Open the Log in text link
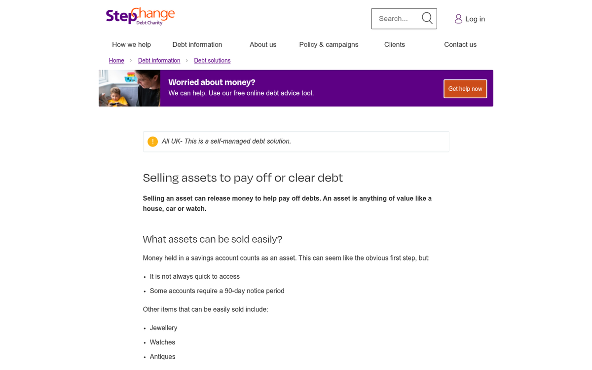 click(475, 19)
